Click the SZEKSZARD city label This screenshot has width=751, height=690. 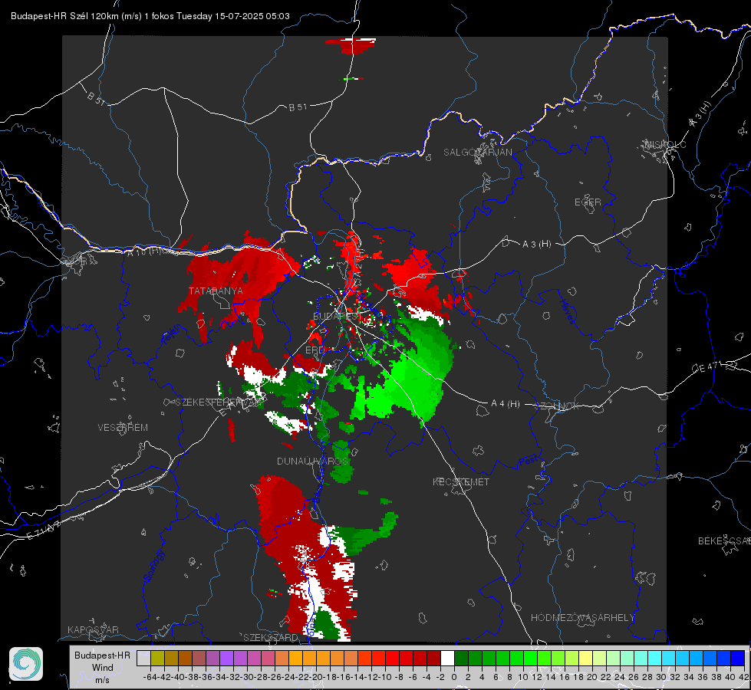point(271,637)
